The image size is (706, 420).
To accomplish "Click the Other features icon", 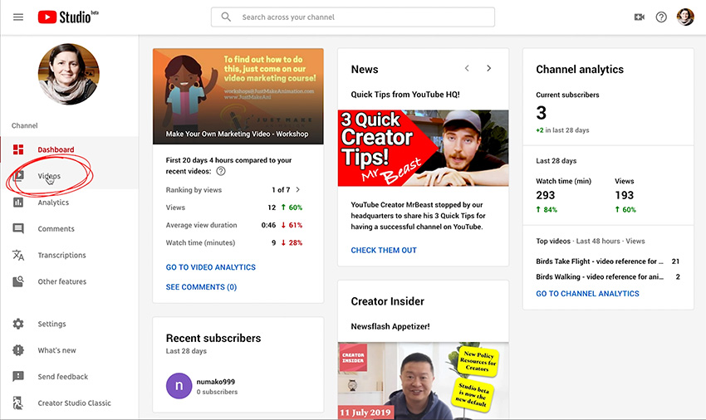I will coord(18,281).
